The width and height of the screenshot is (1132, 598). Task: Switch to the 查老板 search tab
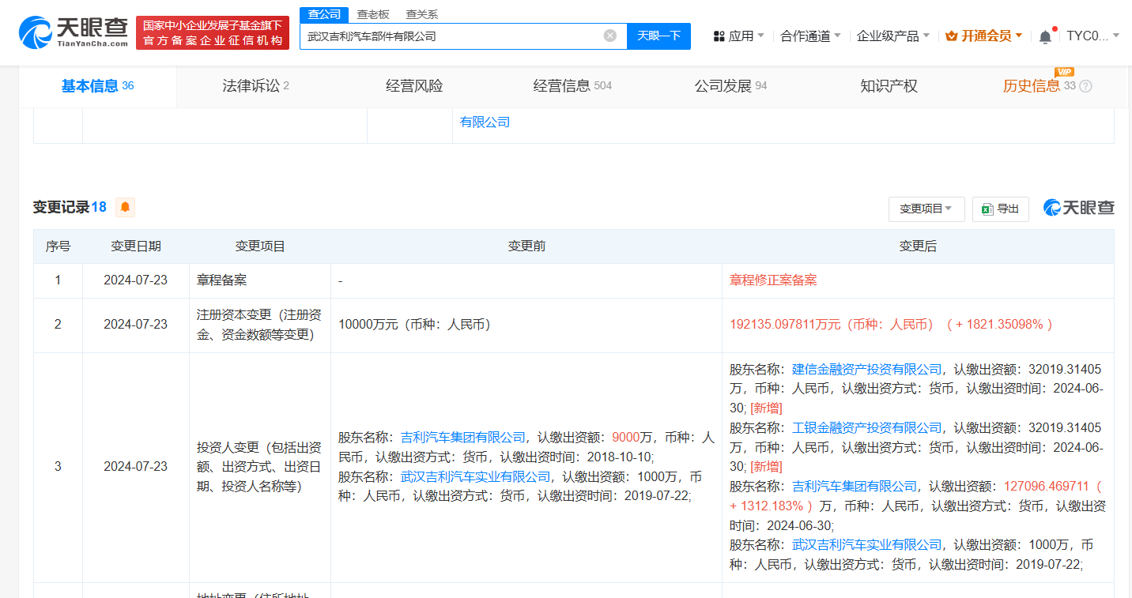[x=373, y=14]
